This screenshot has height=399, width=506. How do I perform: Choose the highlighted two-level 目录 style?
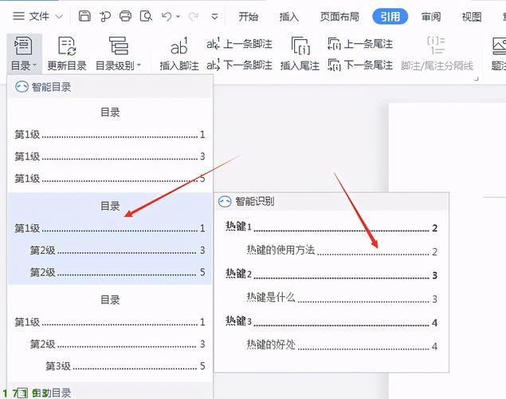[110, 239]
